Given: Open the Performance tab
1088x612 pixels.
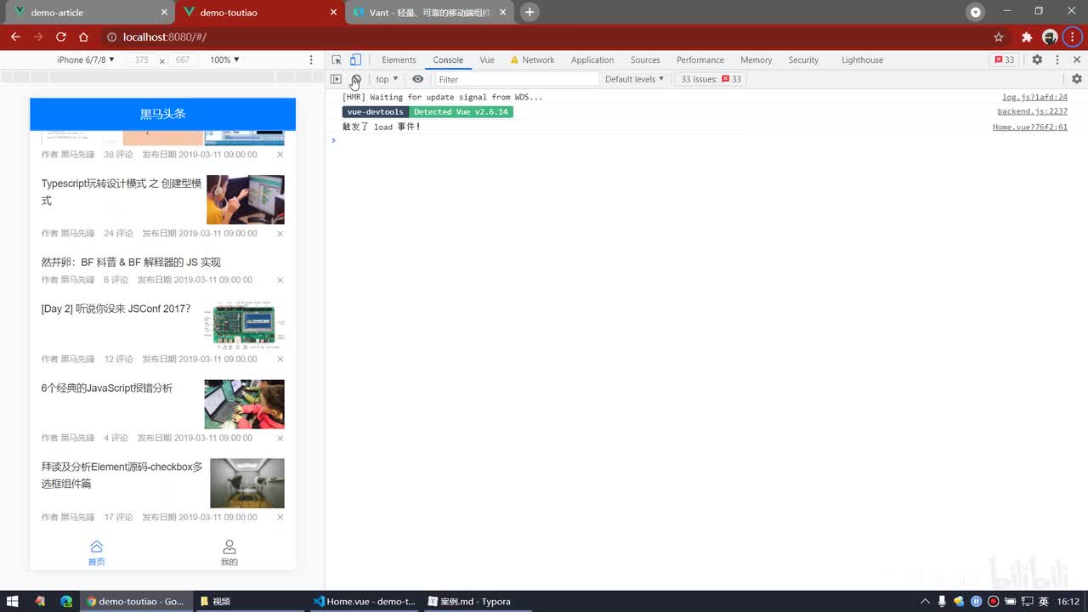Looking at the screenshot, I should point(700,59).
